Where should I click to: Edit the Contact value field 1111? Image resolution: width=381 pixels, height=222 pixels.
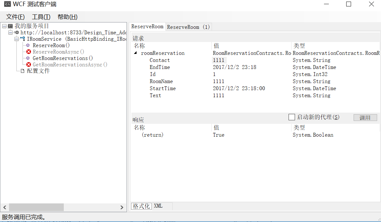(219, 60)
